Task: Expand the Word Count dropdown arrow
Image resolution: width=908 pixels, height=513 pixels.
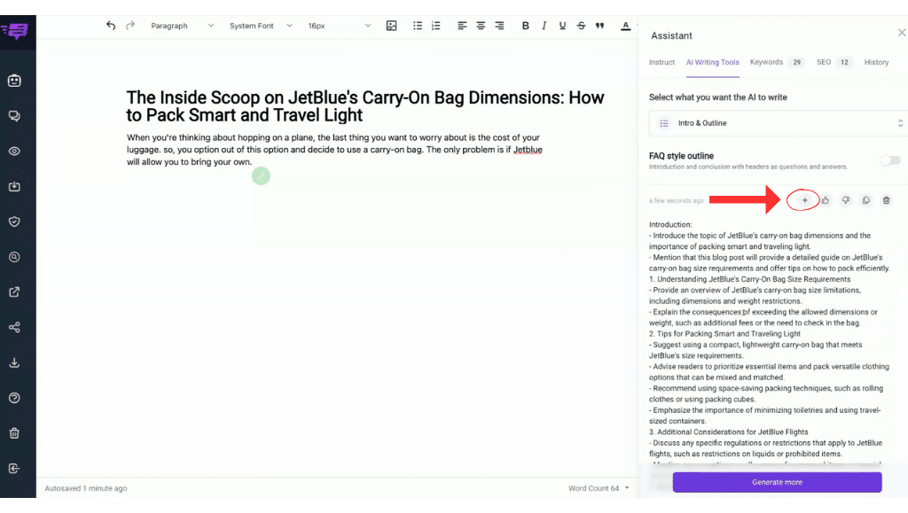Action: [x=627, y=488]
